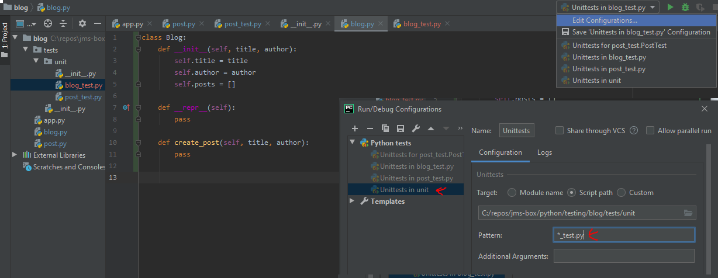Remove configuration with the minus icon in dialog

[x=370, y=128]
